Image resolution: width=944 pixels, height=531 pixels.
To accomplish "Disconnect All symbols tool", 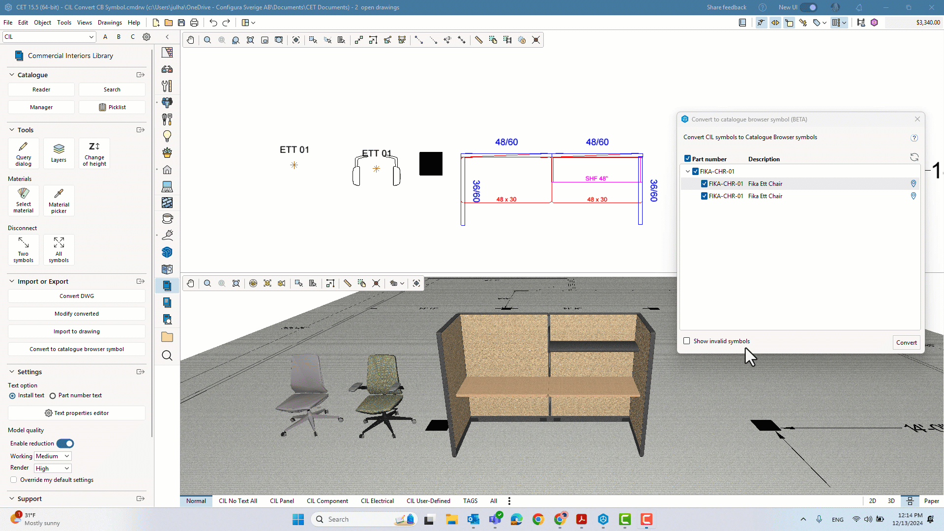I will tap(59, 250).
